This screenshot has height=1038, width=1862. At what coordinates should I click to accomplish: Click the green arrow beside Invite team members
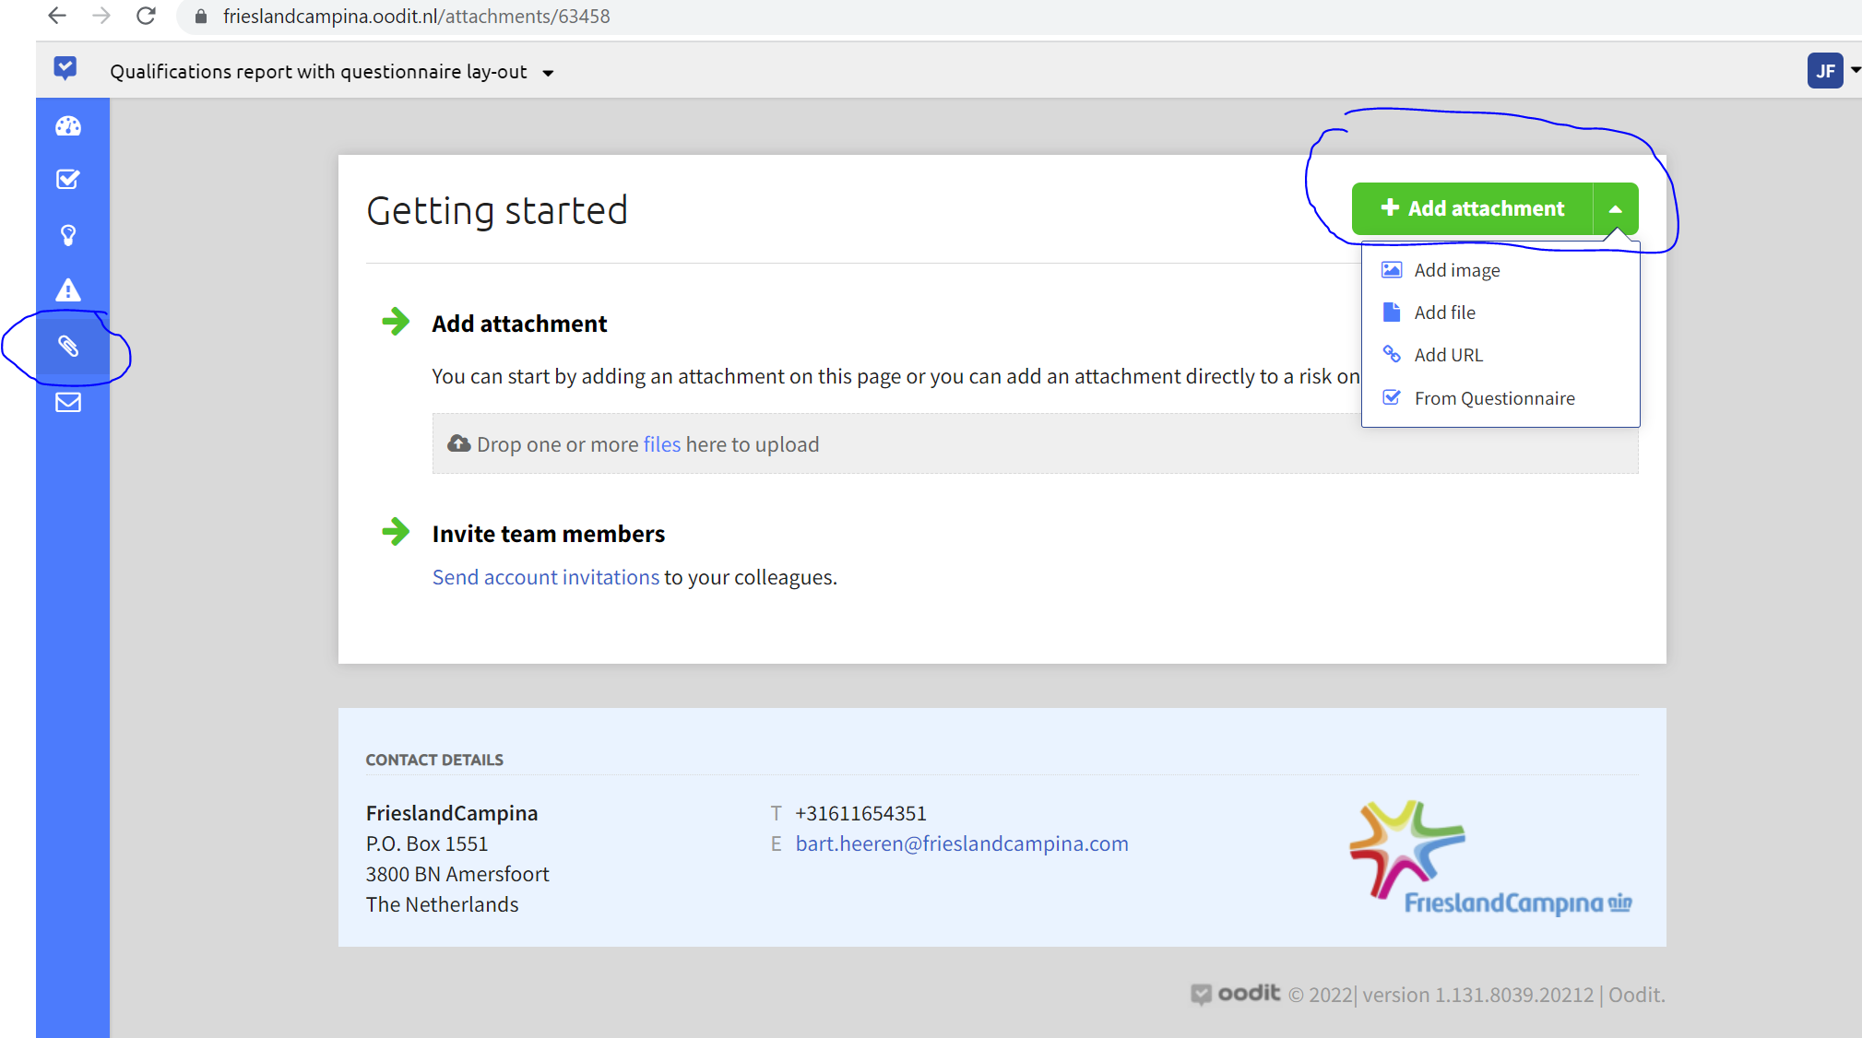coord(396,531)
